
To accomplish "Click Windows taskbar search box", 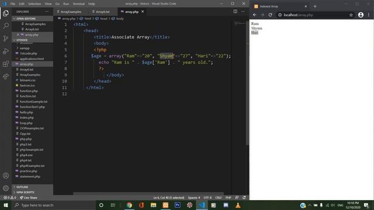I will [x=54, y=205].
